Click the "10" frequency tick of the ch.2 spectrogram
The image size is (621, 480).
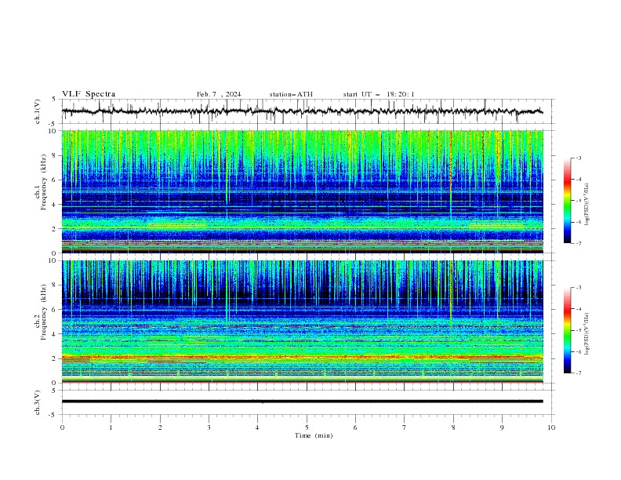pyautogui.click(x=54, y=260)
